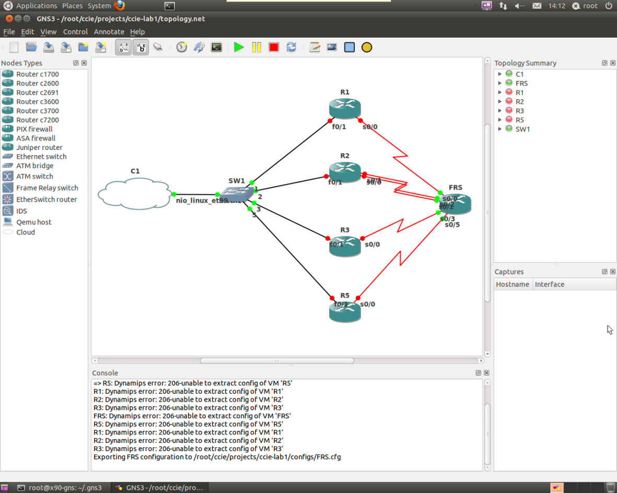This screenshot has height=493, width=617.
Task: Toggle show hostnames button
Action: [x=141, y=47]
